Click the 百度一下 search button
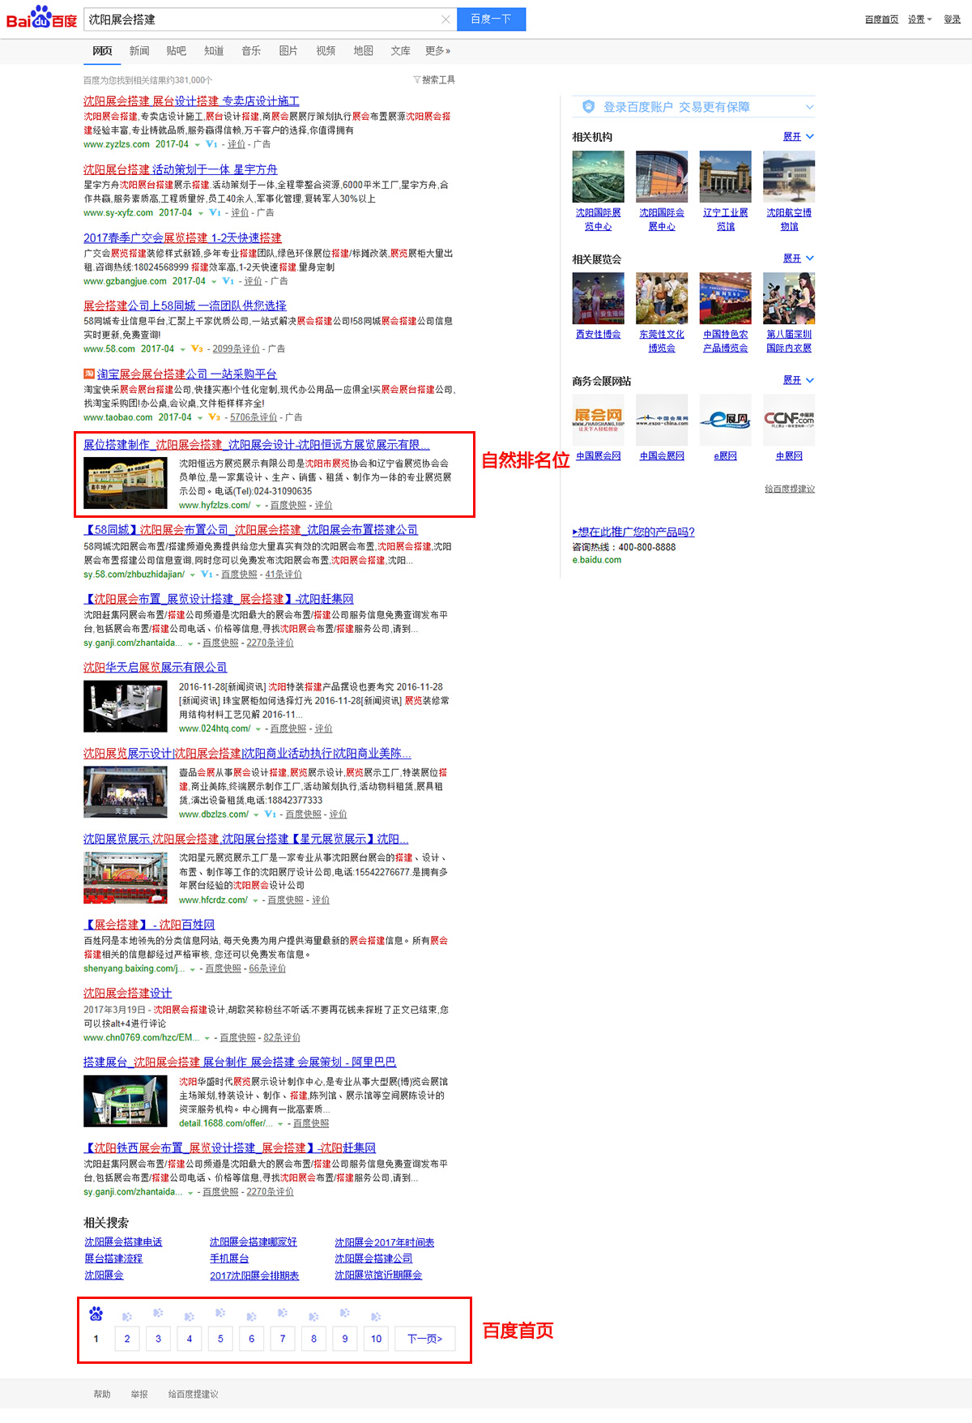This screenshot has height=1423, width=972. click(x=491, y=19)
